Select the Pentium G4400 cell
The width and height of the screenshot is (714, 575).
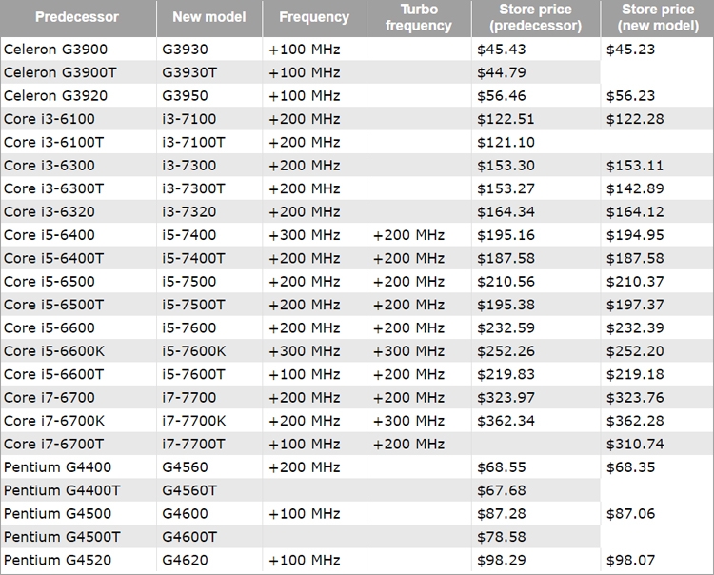44,467
